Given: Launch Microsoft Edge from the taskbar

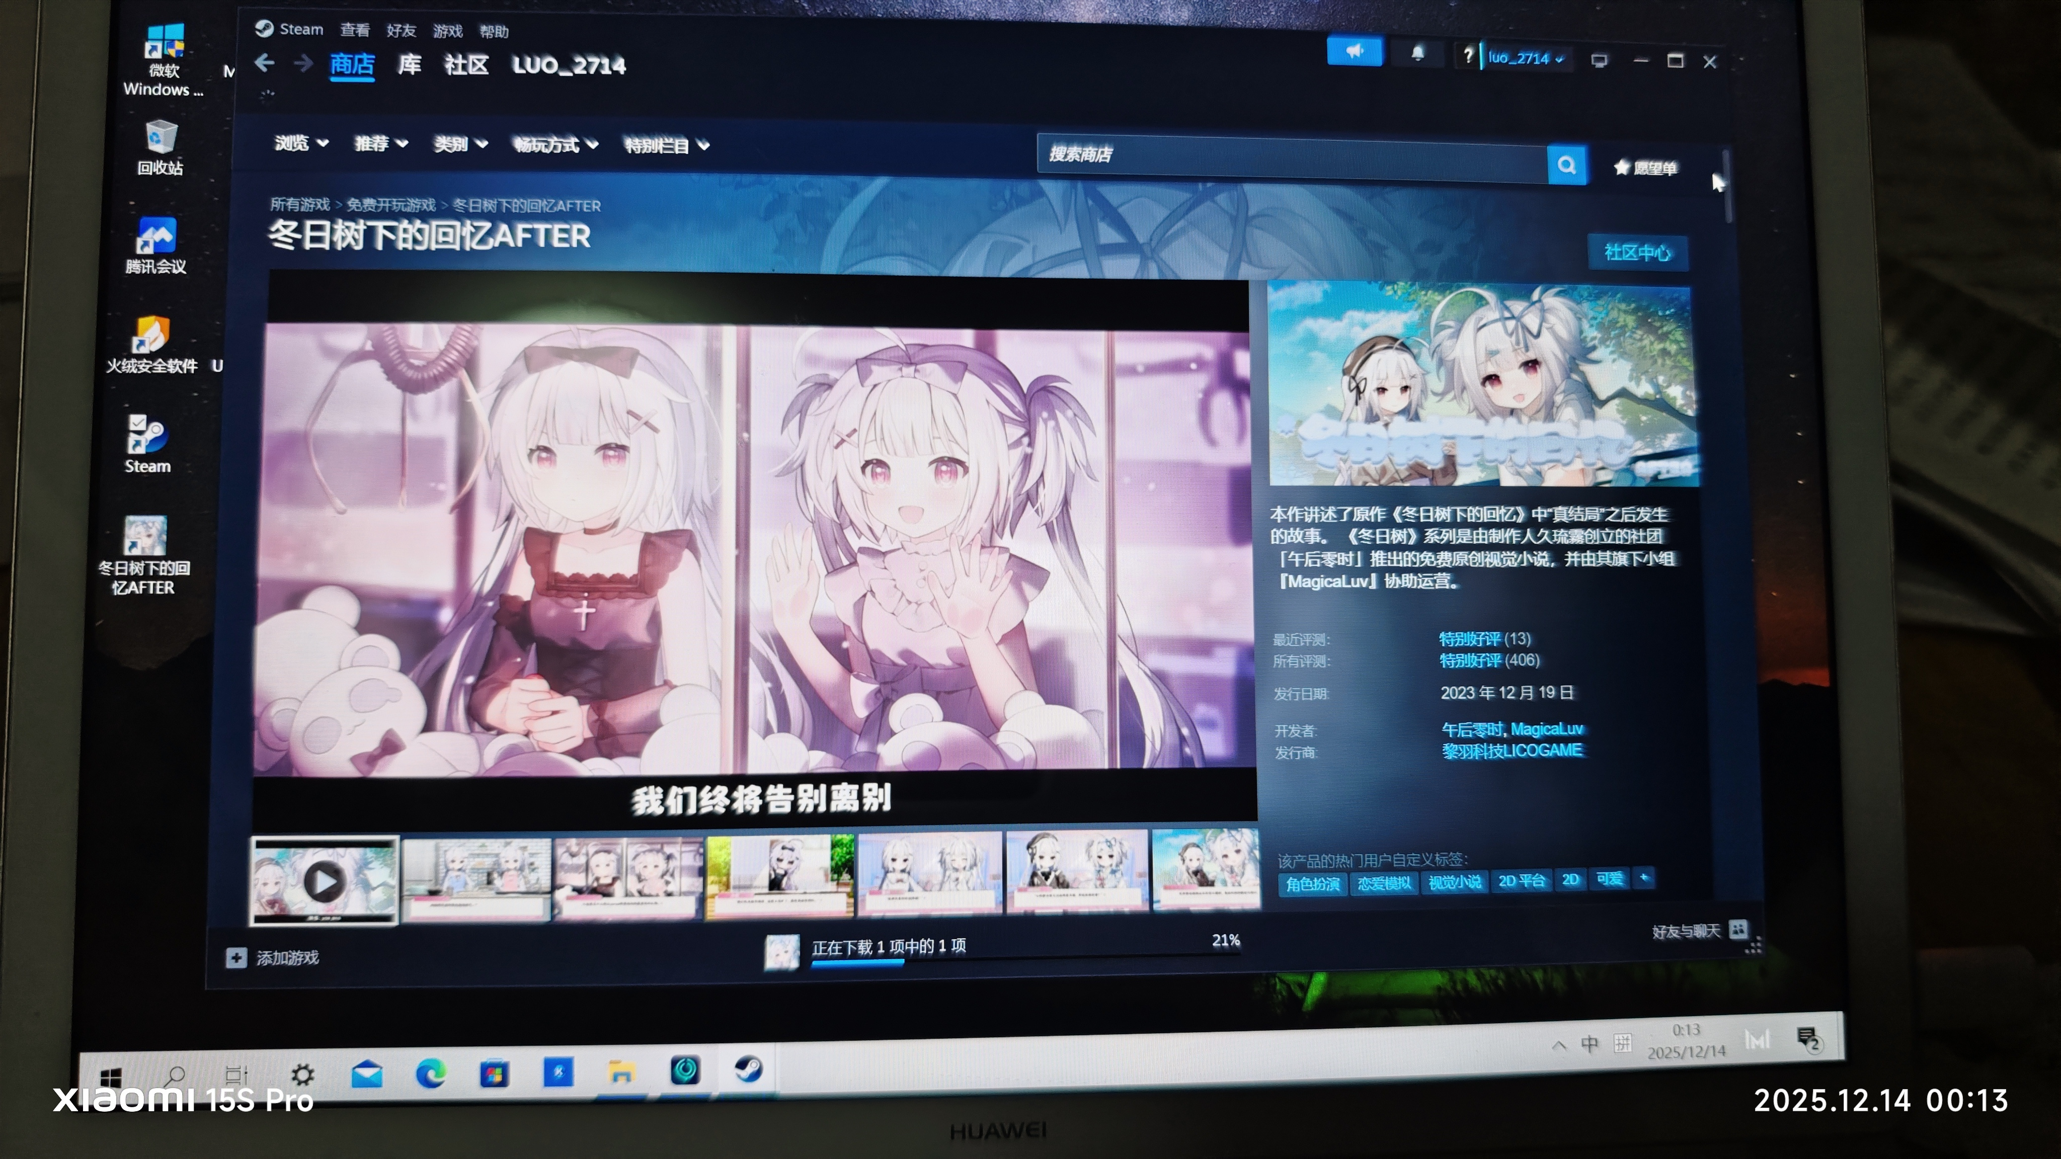Looking at the screenshot, I should (430, 1073).
